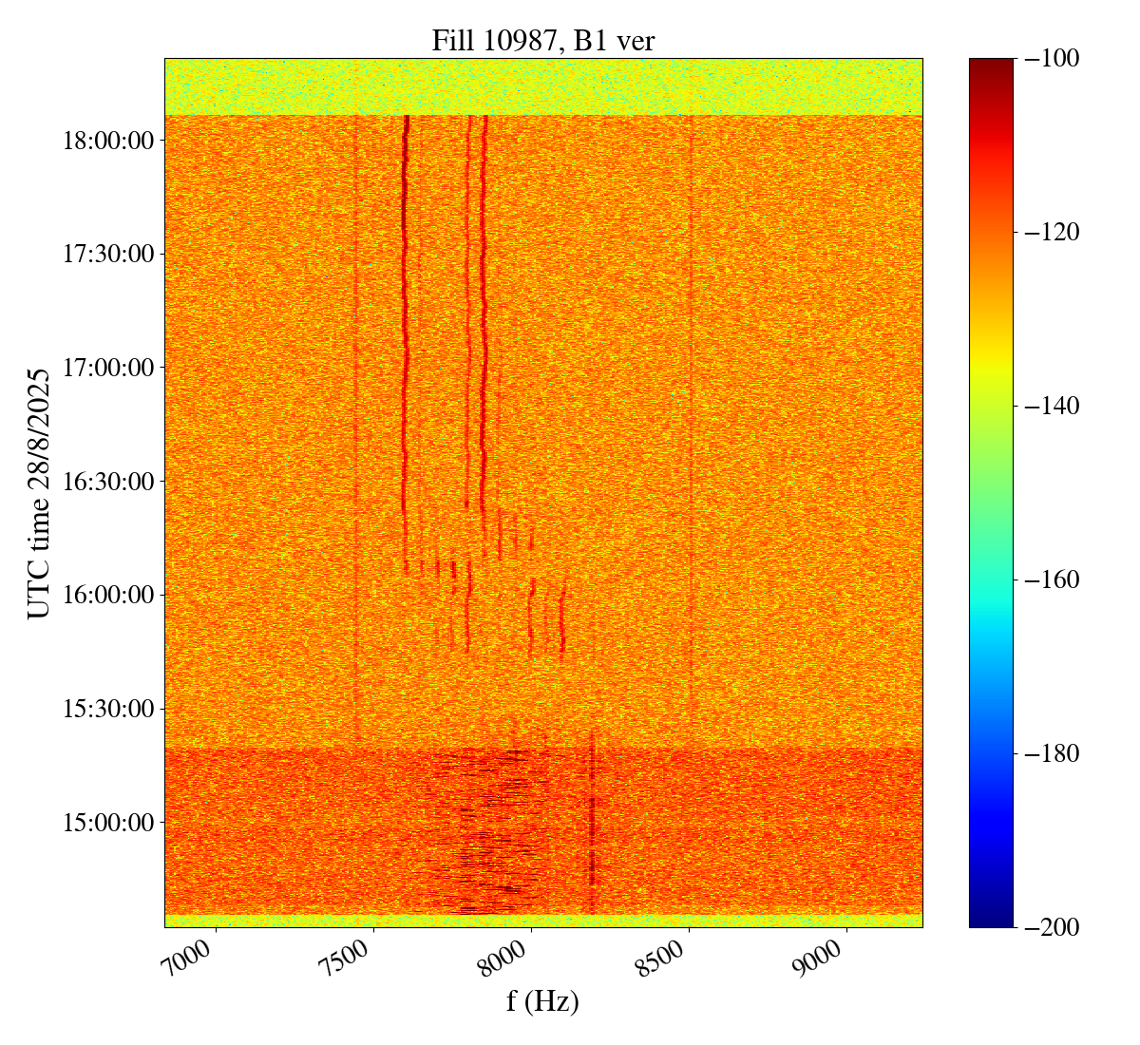The width and height of the screenshot is (1140, 1045).
Task: Select the 15:00:00 time tick label
Action: 107,822
